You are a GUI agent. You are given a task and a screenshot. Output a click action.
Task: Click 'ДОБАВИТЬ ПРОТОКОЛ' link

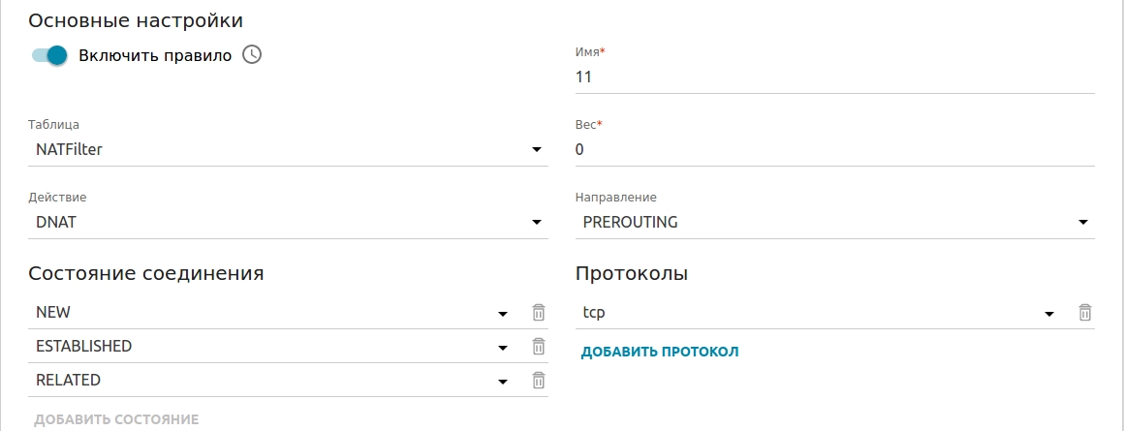tap(660, 352)
